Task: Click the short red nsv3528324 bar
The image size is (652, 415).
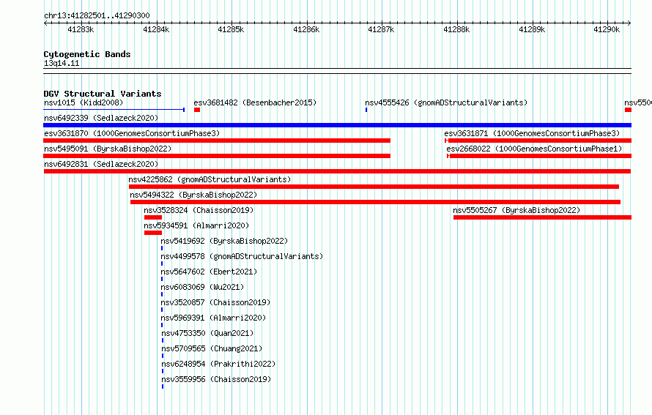Action: [153, 217]
